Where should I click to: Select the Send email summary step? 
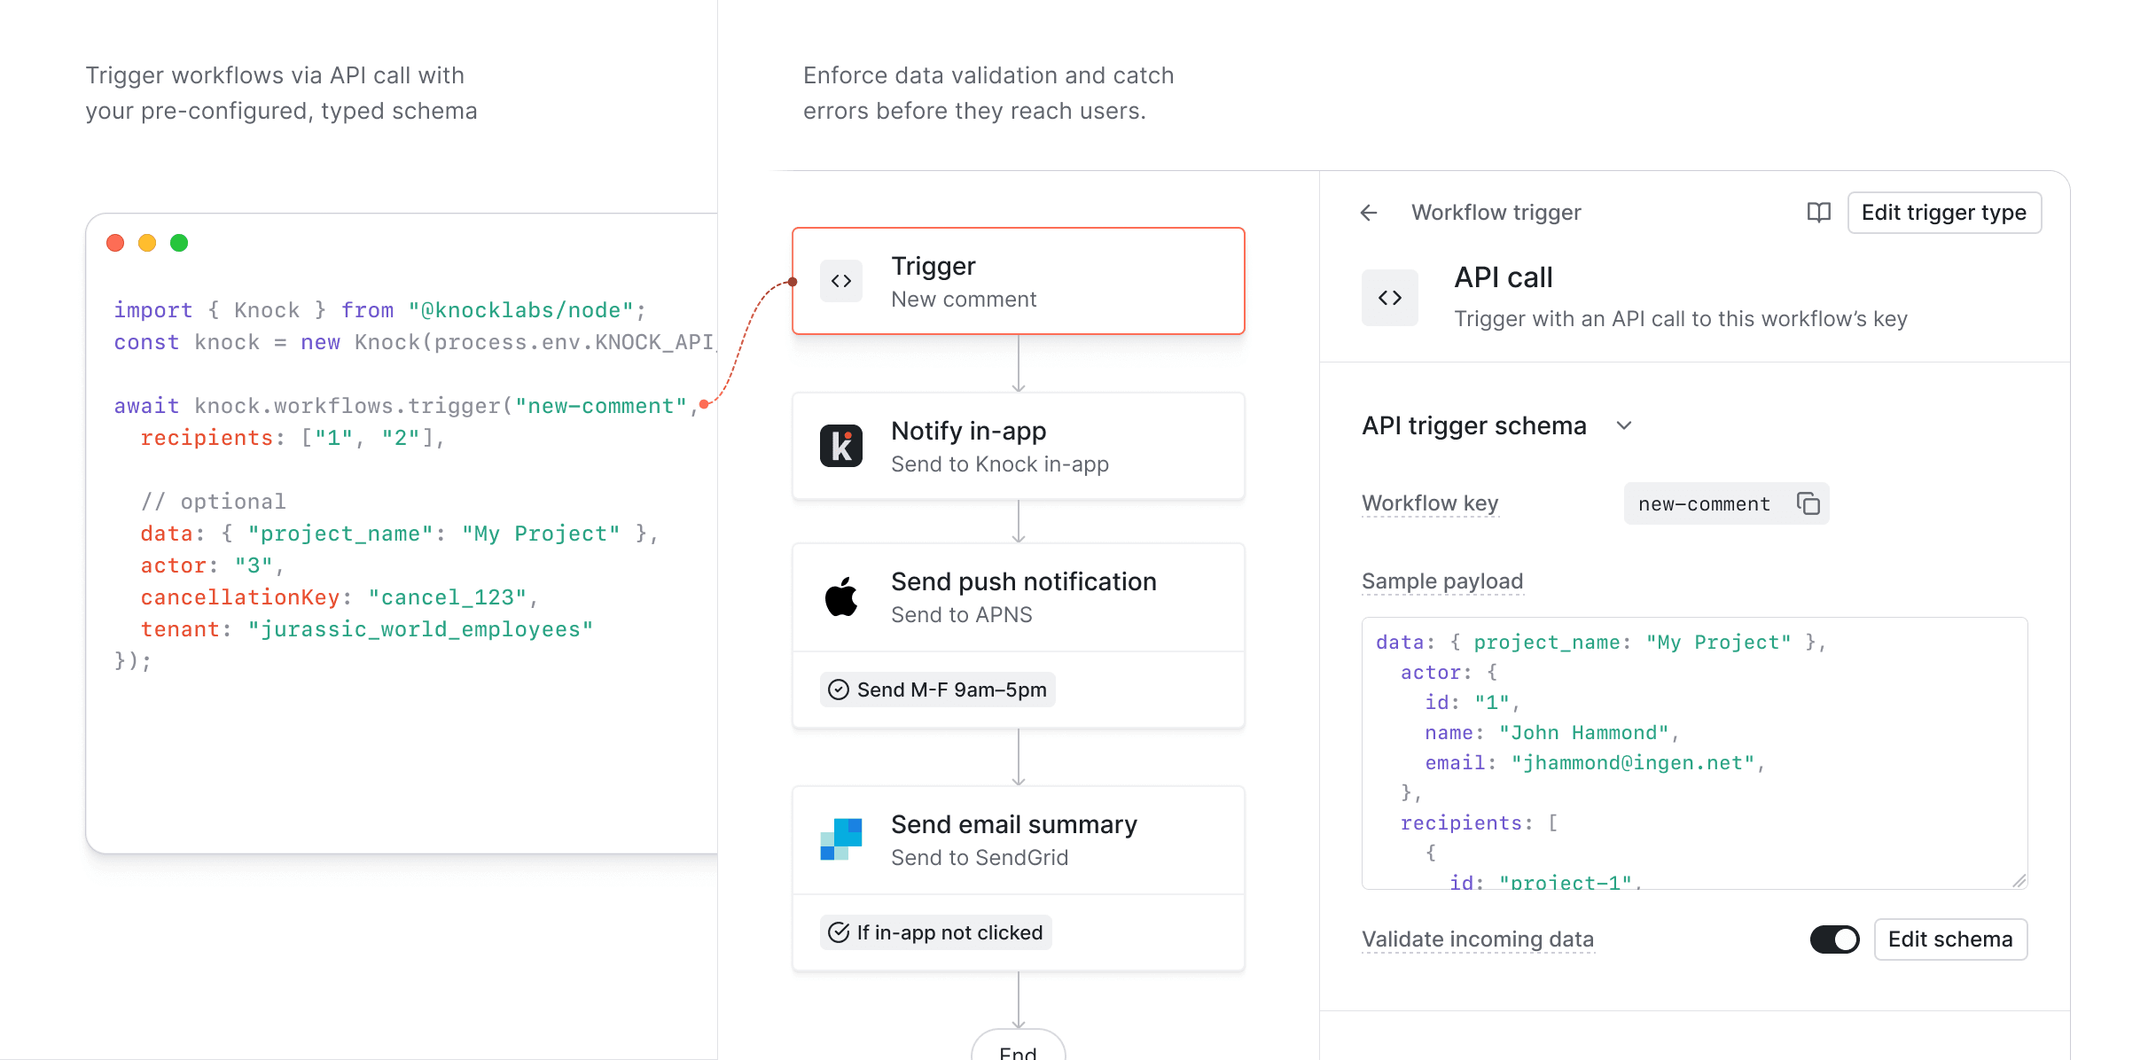1019,839
